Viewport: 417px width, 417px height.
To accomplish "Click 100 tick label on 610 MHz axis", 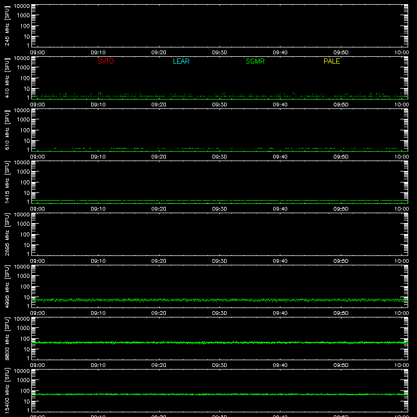I will click(25, 130).
